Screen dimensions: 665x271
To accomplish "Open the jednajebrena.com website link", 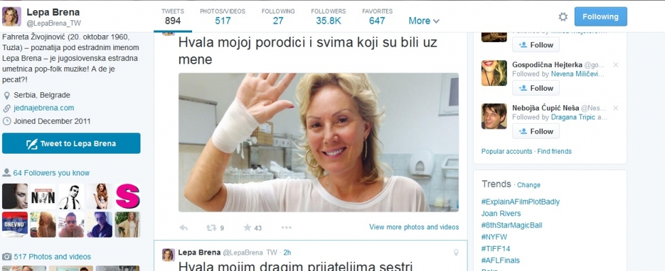I will (43, 108).
